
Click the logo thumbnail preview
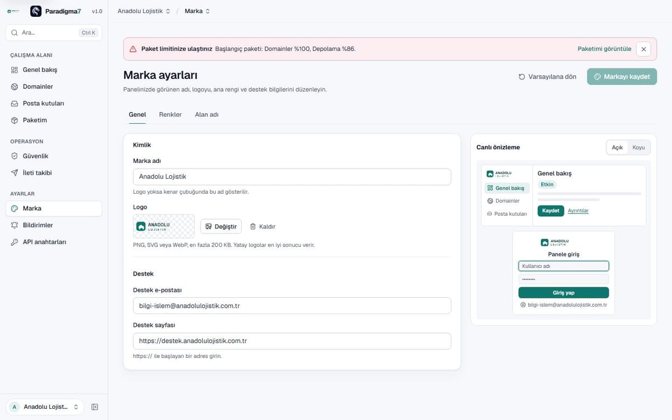(164, 227)
